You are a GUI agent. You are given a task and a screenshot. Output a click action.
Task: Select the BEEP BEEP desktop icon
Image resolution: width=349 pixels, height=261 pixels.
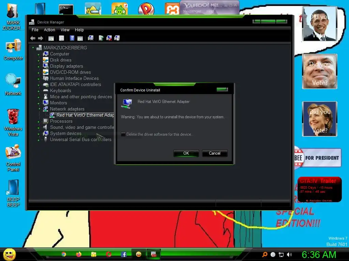(13, 193)
